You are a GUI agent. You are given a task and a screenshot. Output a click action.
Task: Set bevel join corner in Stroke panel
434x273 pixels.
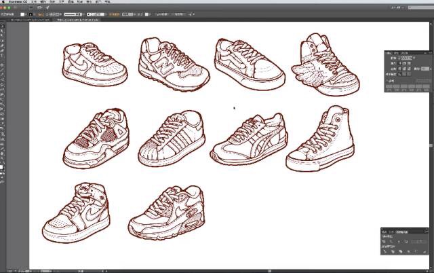pyautogui.click(x=409, y=69)
